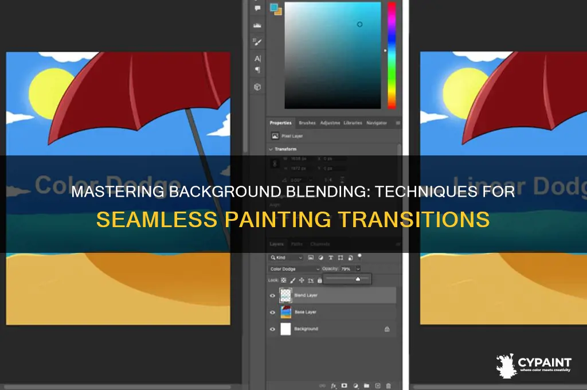
Task: Lock all layer attributes
Action: pos(319,280)
